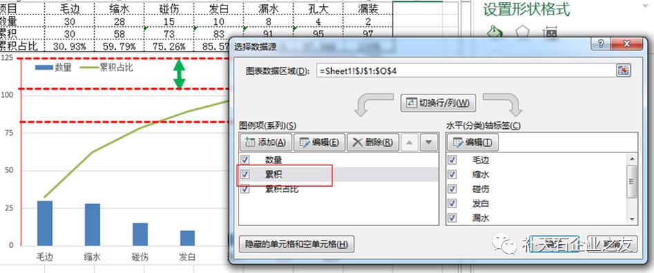654x273 pixels.
Task: Click cell 30.93% in the table
Action: coord(70,45)
